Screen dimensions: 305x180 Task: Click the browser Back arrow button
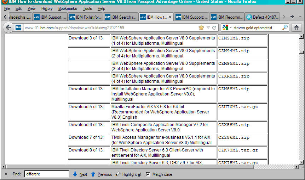[x=8, y=28]
